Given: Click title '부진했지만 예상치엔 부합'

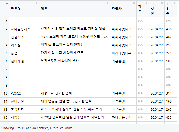Looking at the screenshot, I should pos(59,61).
